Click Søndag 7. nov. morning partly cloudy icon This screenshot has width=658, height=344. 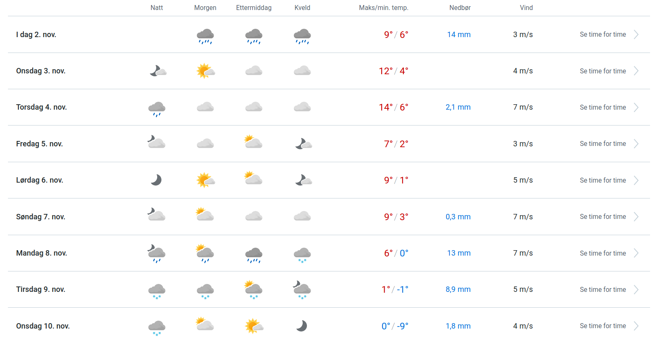coord(205,215)
